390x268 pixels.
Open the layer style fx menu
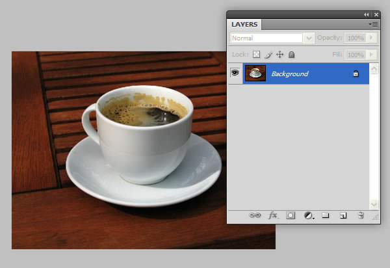273,215
